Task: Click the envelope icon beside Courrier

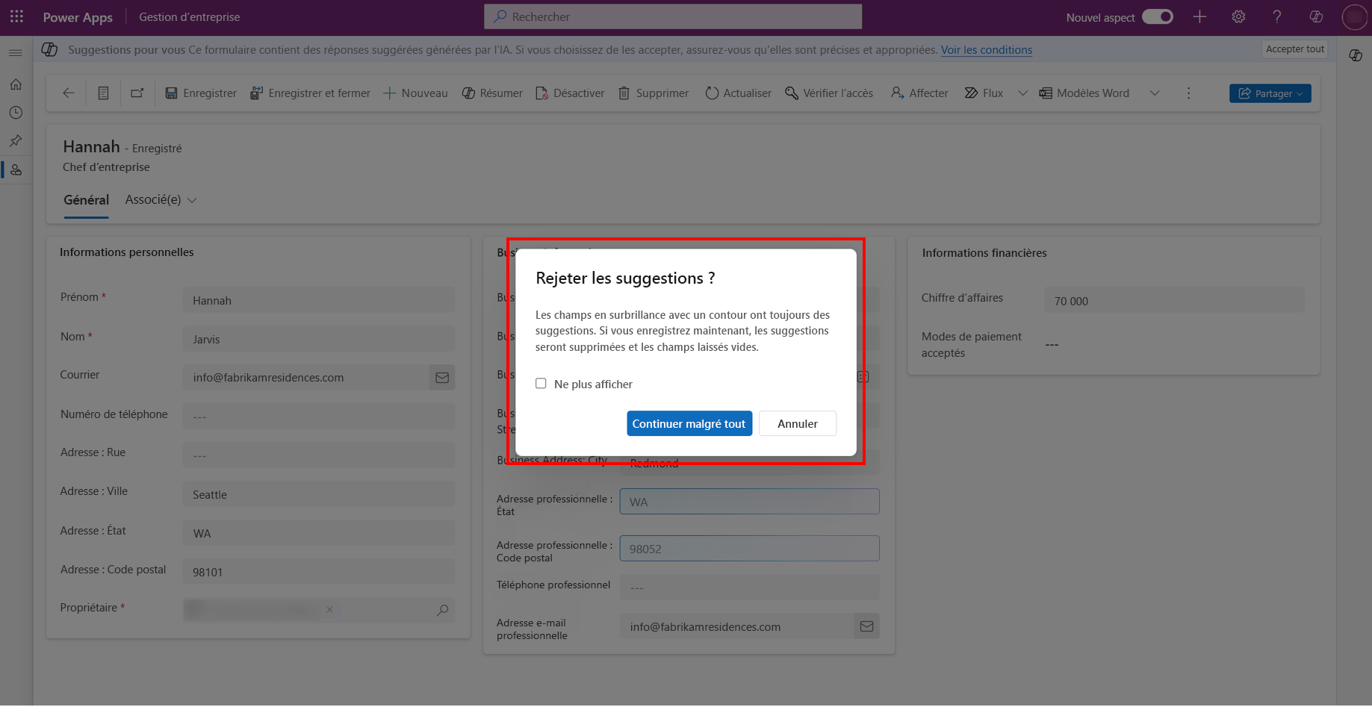Action: tap(442, 378)
